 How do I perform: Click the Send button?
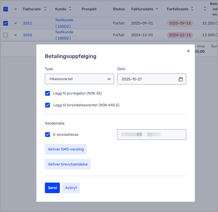(x=52, y=188)
